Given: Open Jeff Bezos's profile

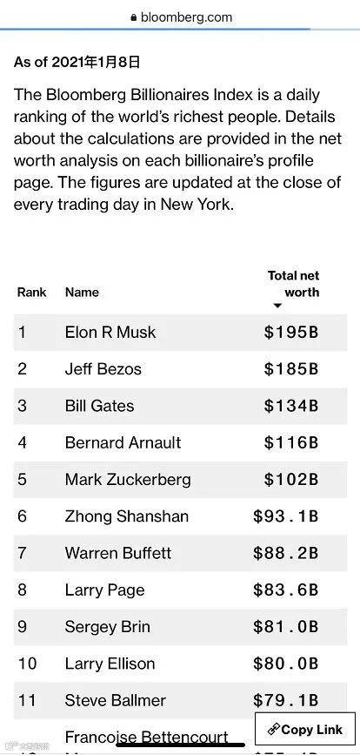Looking at the screenshot, I should tap(103, 369).
